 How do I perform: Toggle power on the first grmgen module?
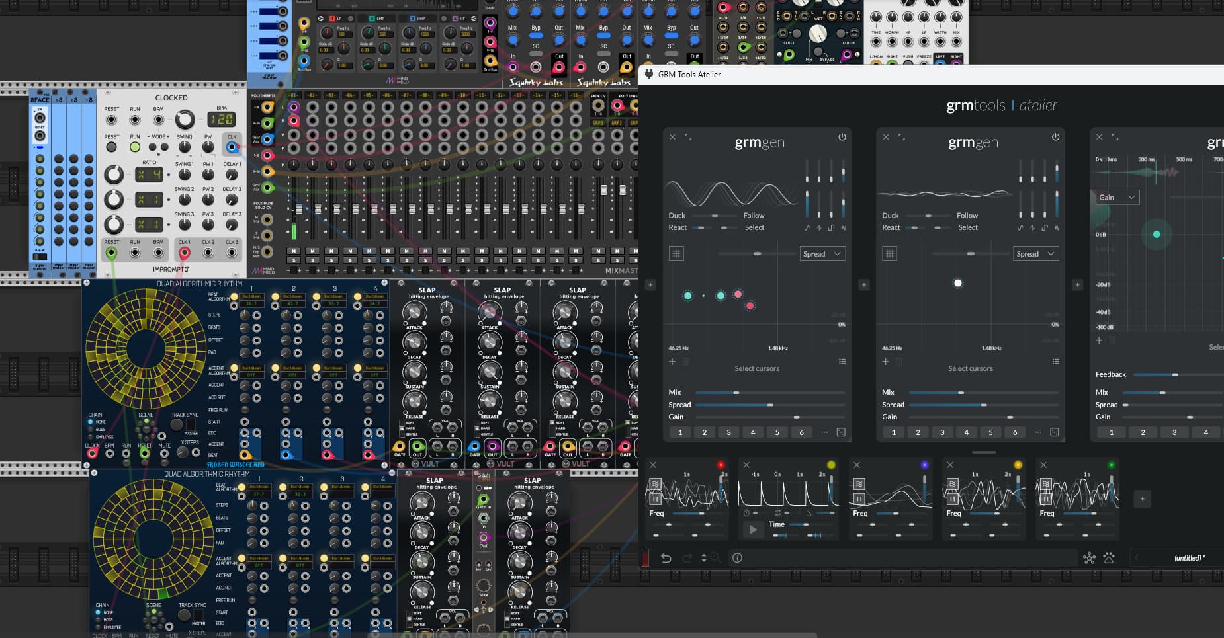pos(842,137)
